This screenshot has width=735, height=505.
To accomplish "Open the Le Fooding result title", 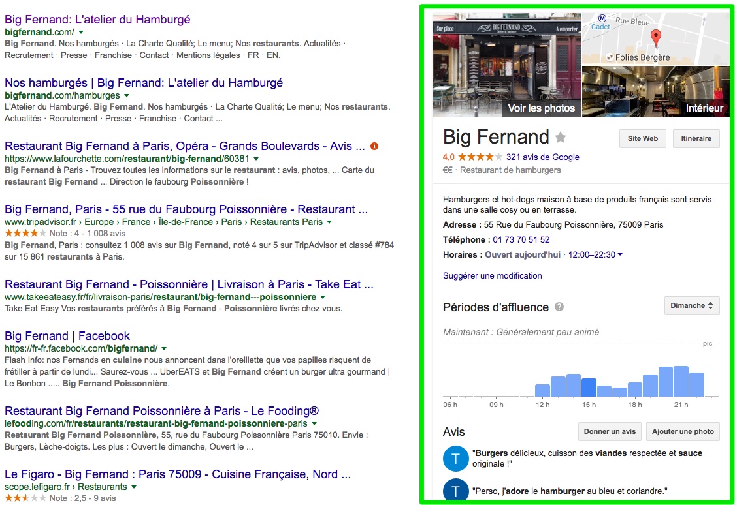I will click(162, 411).
